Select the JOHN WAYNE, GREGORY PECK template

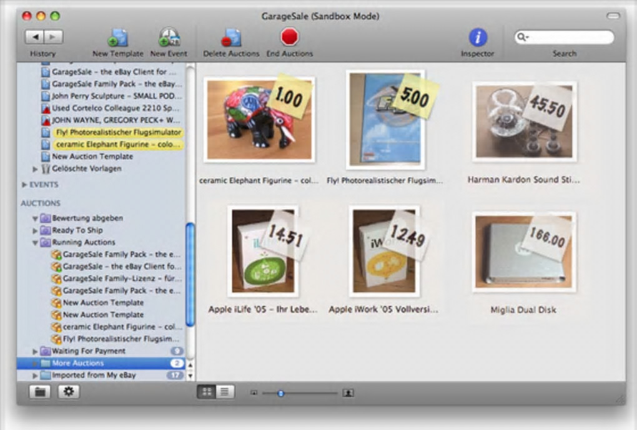pyautogui.click(x=101, y=120)
